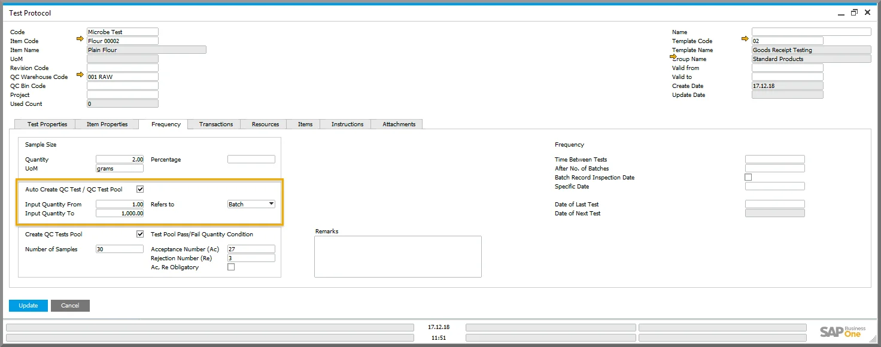Image resolution: width=881 pixels, height=347 pixels.
Task: Open the Resources tab
Action: pyautogui.click(x=264, y=124)
